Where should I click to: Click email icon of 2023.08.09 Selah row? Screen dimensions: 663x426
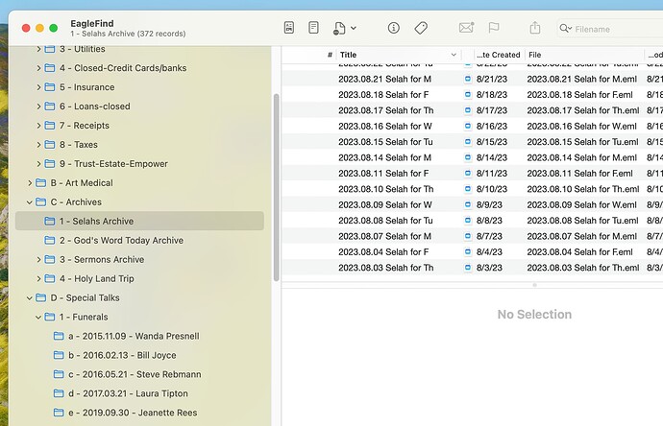(x=468, y=204)
